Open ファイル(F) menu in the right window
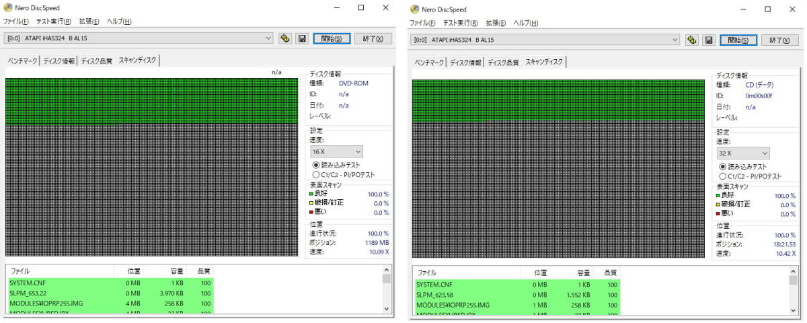This screenshot has height=323, width=807. (422, 23)
